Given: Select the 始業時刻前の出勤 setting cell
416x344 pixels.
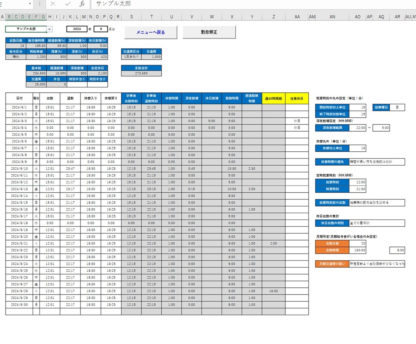Looking at the screenshot, I should pos(377,203).
